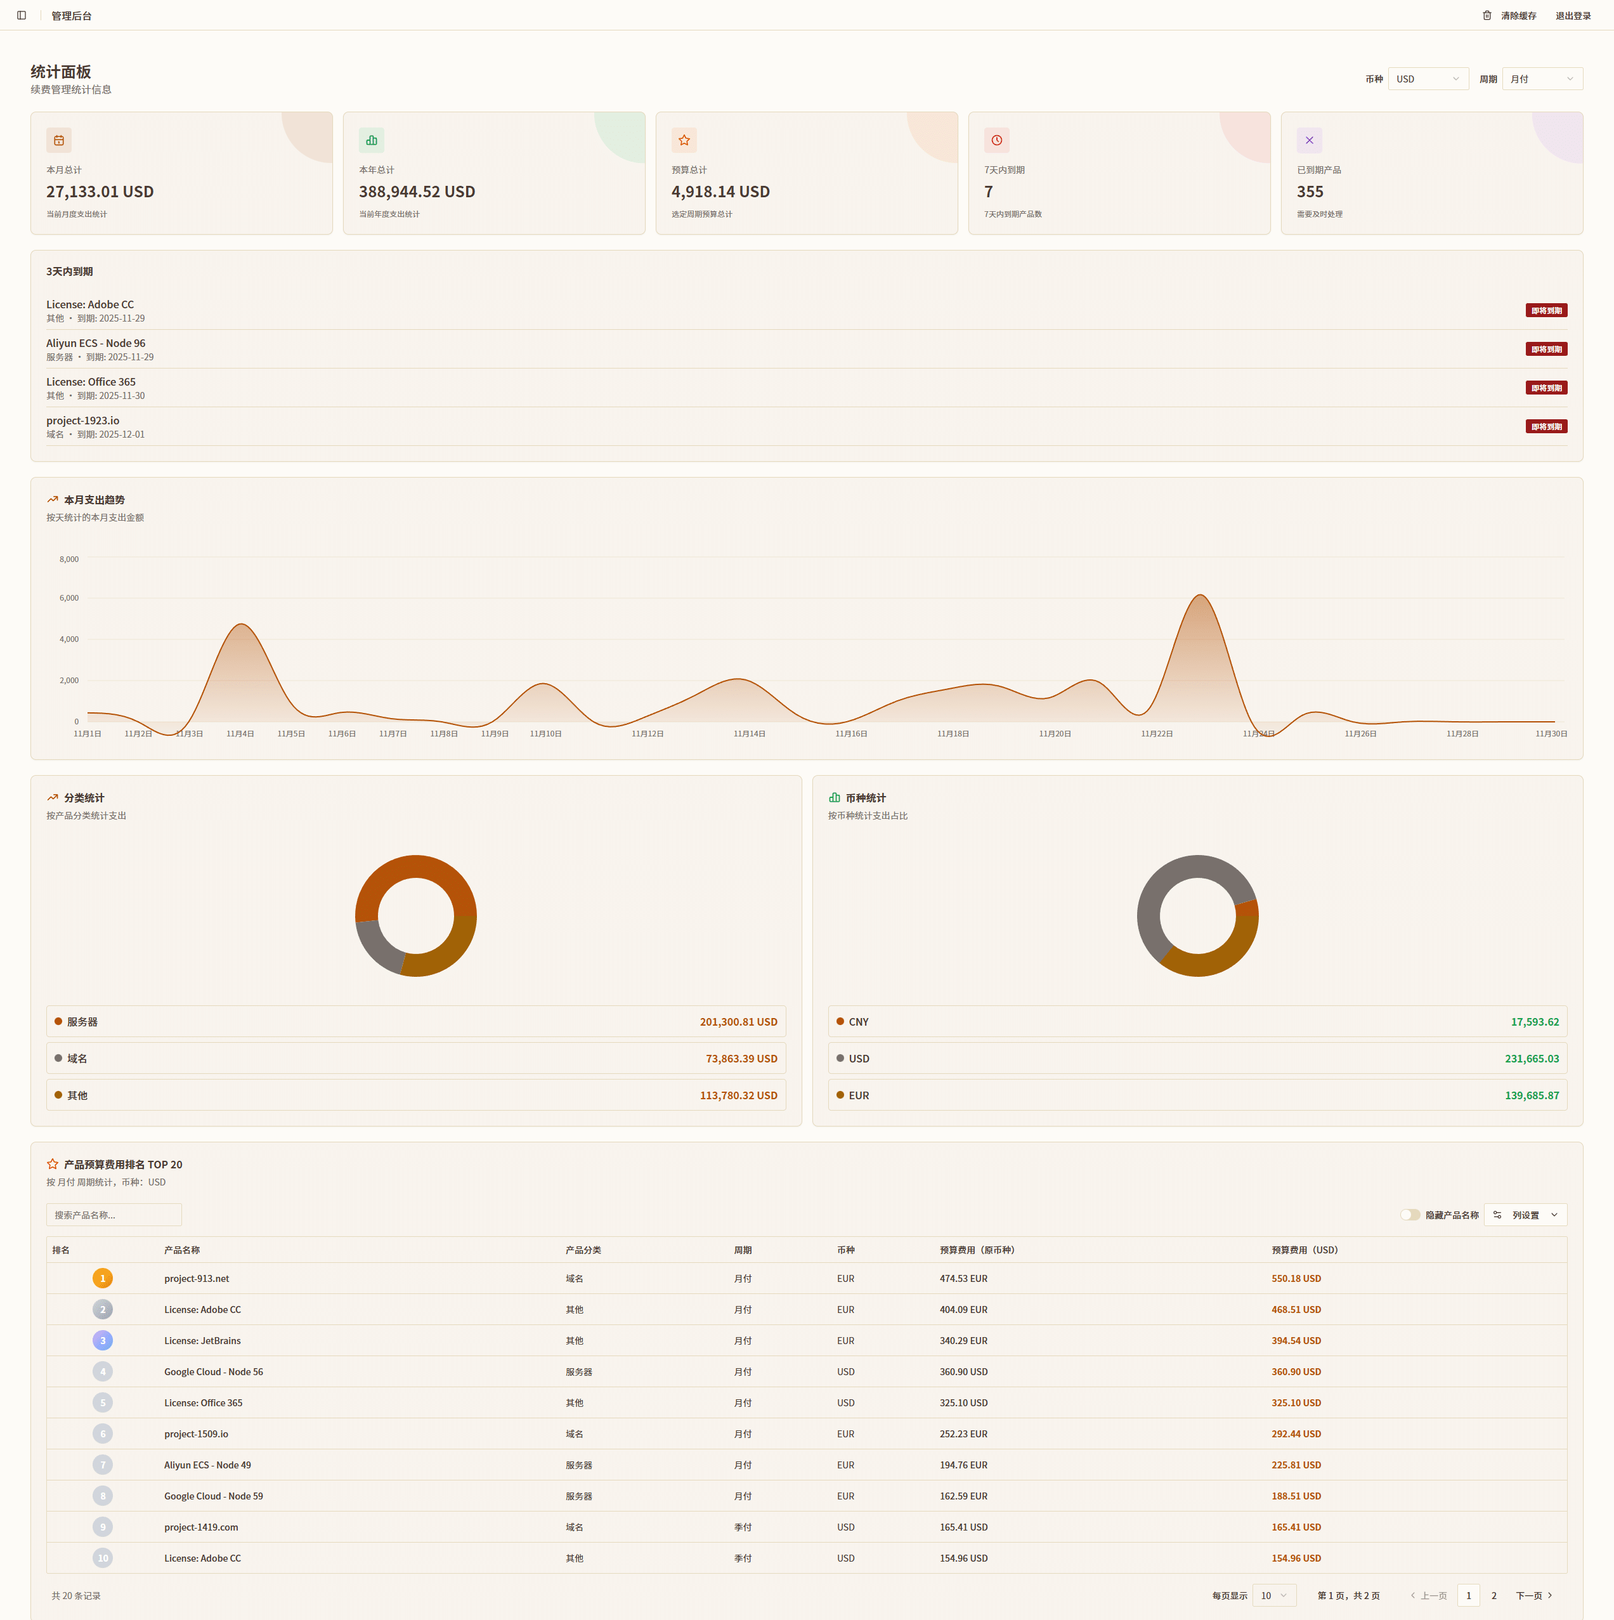Click the calendar icon on monthly total card
The height and width of the screenshot is (1620, 1614).
(x=59, y=140)
